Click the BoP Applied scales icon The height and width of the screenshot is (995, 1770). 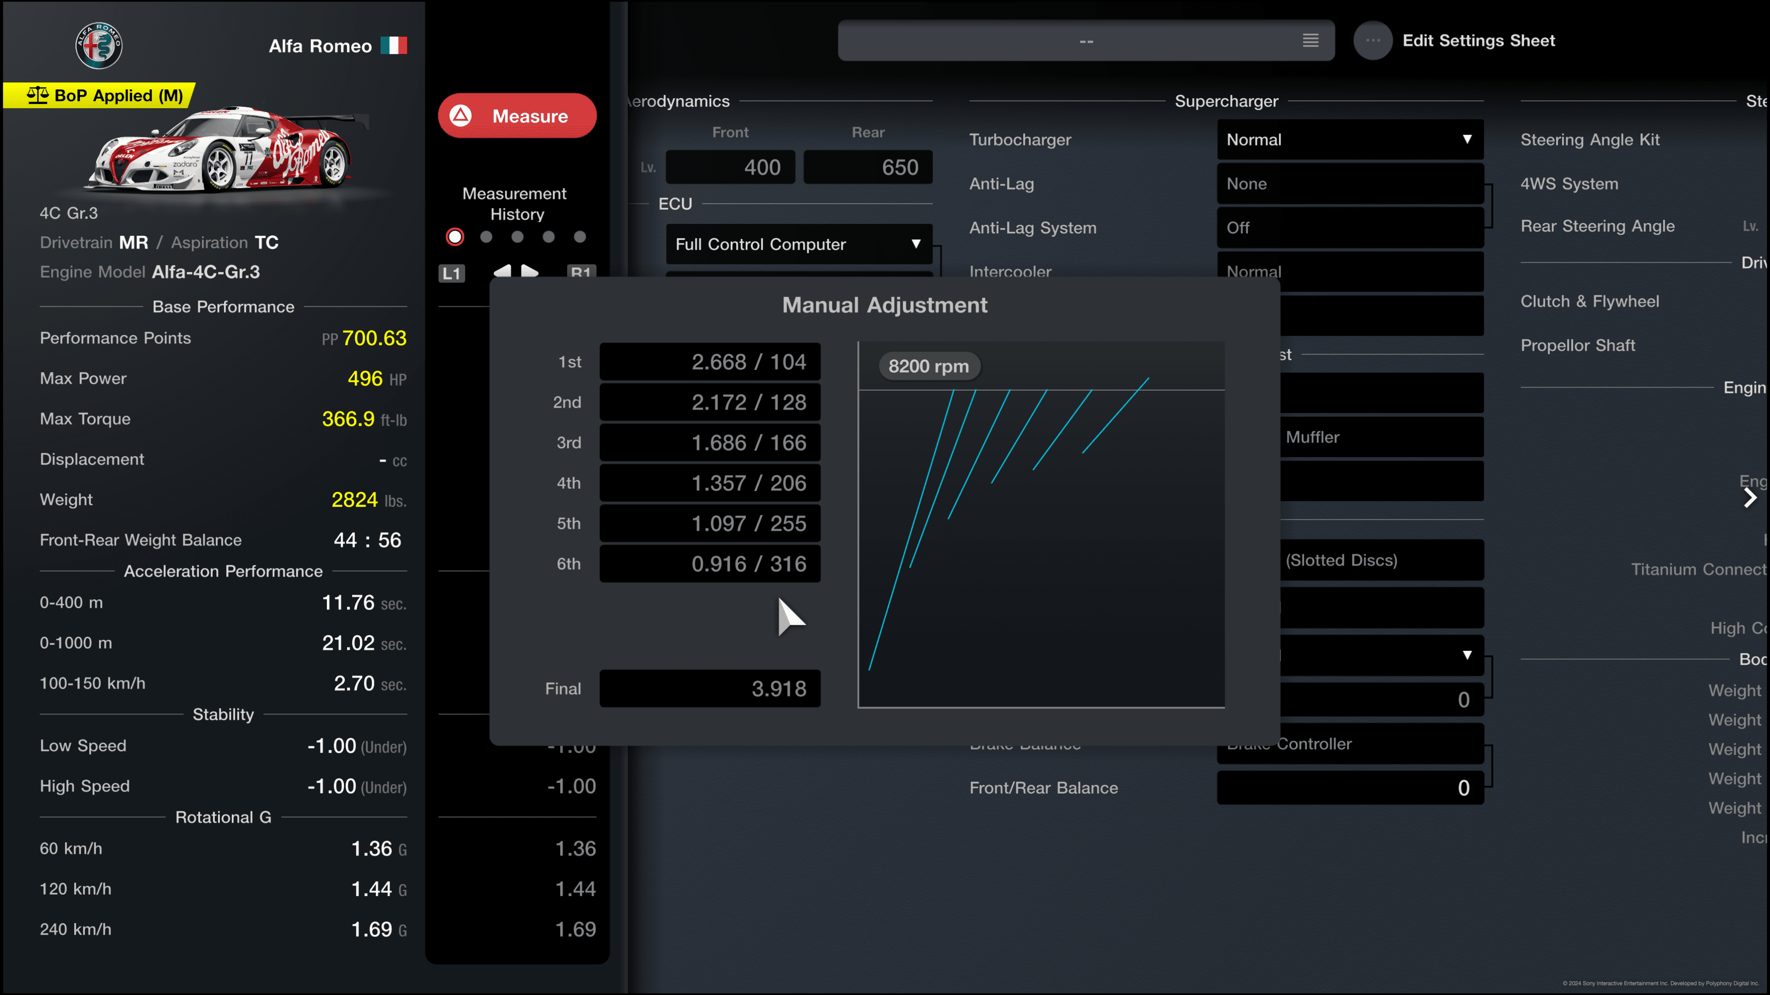pyautogui.click(x=38, y=95)
